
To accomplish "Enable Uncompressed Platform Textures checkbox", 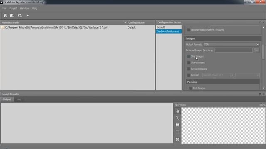I will [x=188, y=30].
